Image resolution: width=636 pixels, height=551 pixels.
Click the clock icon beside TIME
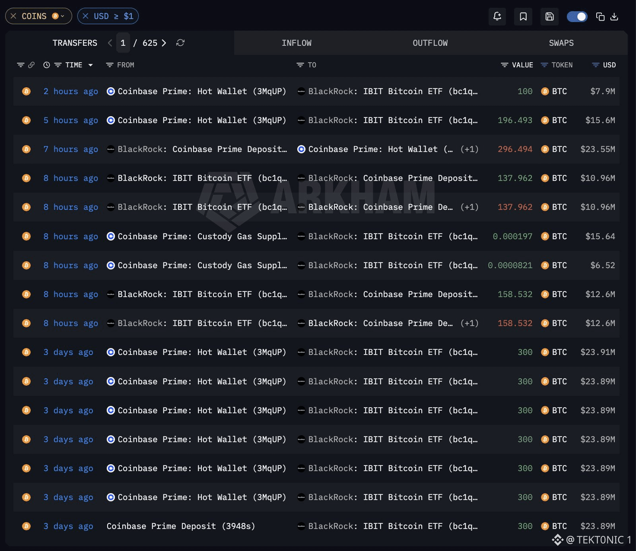click(47, 65)
